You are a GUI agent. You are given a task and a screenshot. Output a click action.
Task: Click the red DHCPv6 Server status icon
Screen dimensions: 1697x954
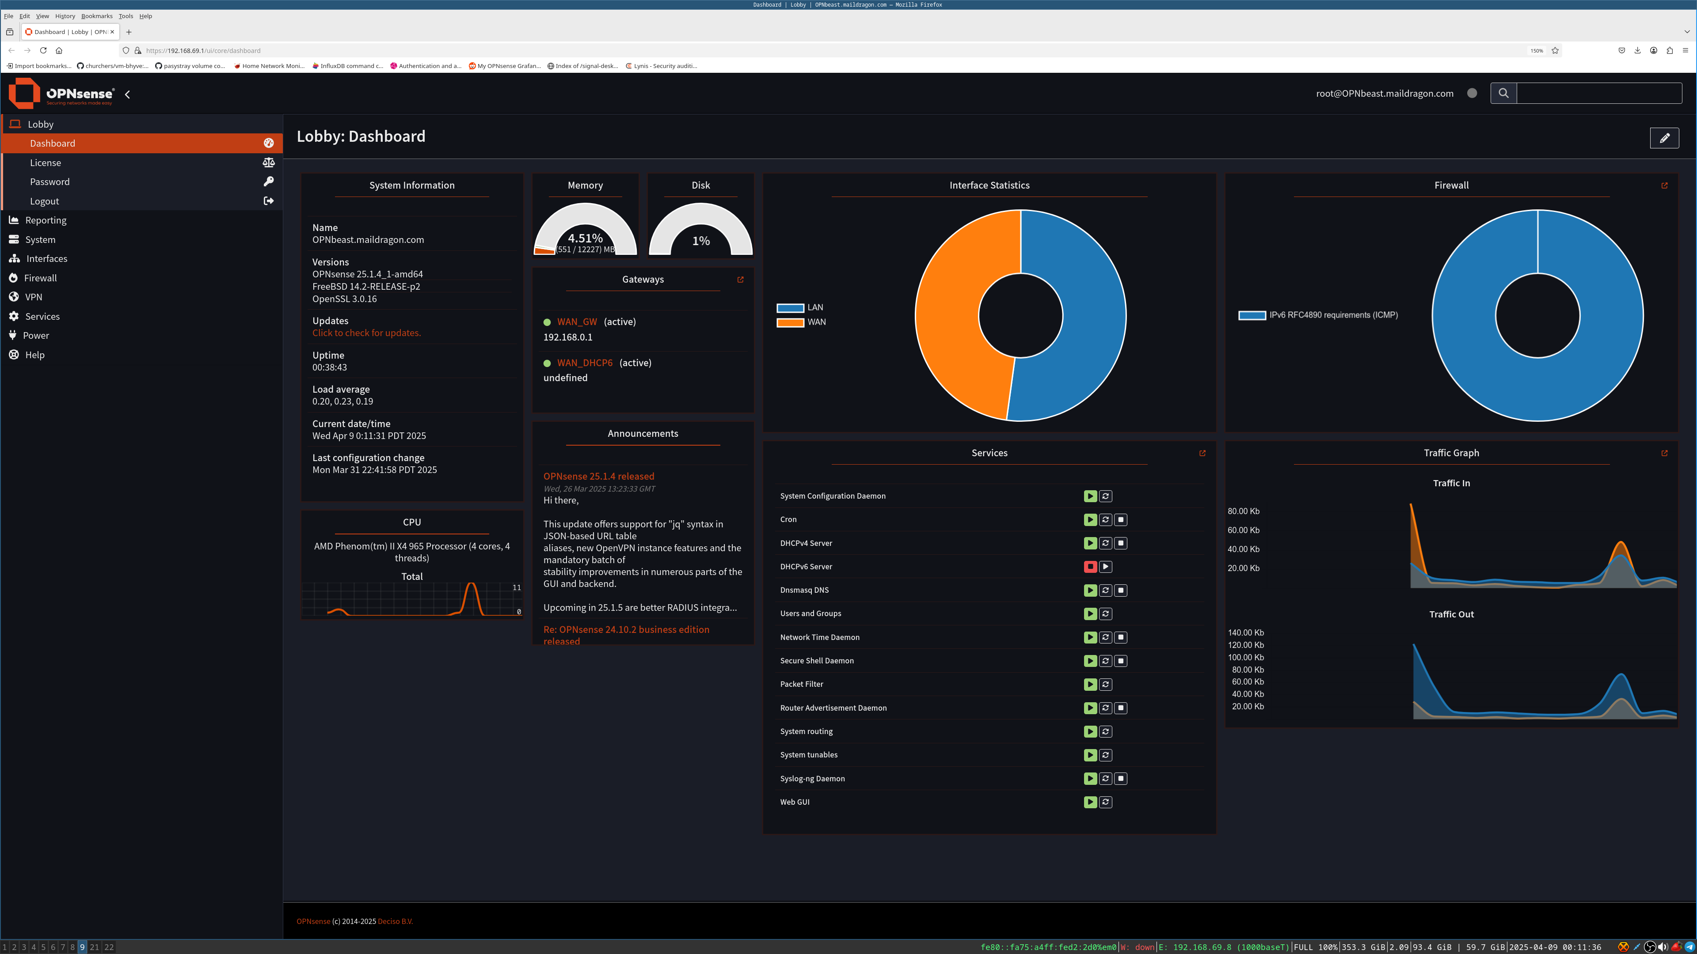(1090, 566)
